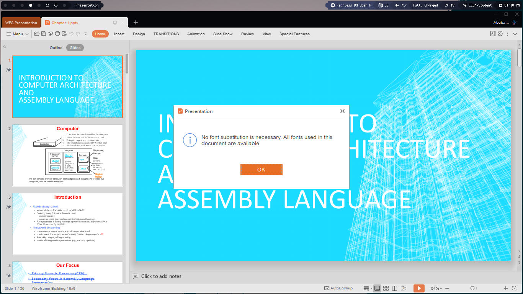523x294 pixels.
Task: Click the settings gear icon in ribbon
Action: pyautogui.click(x=500, y=34)
